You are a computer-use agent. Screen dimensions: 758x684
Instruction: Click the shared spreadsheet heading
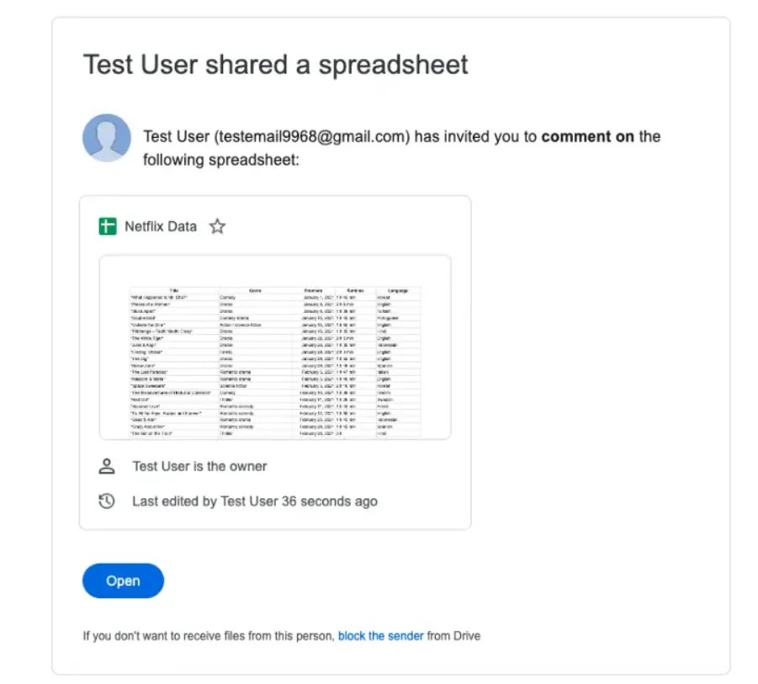click(x=275, y=65)
